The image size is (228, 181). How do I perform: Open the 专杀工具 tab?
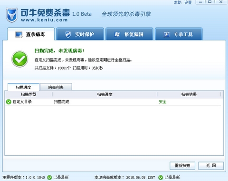[179, 34]
